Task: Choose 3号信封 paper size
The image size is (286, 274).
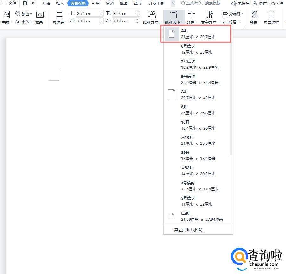Action: click(197, 186)
